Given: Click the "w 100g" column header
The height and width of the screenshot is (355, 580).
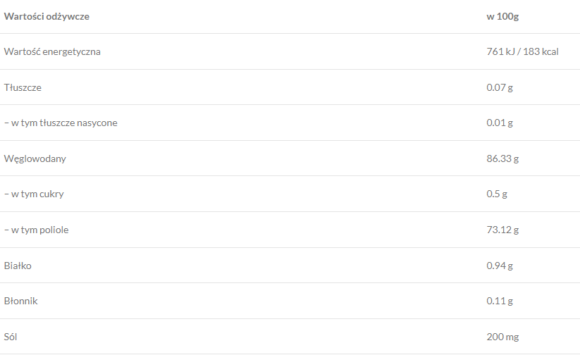Looking at the screenshot, I should pos(502,16).
